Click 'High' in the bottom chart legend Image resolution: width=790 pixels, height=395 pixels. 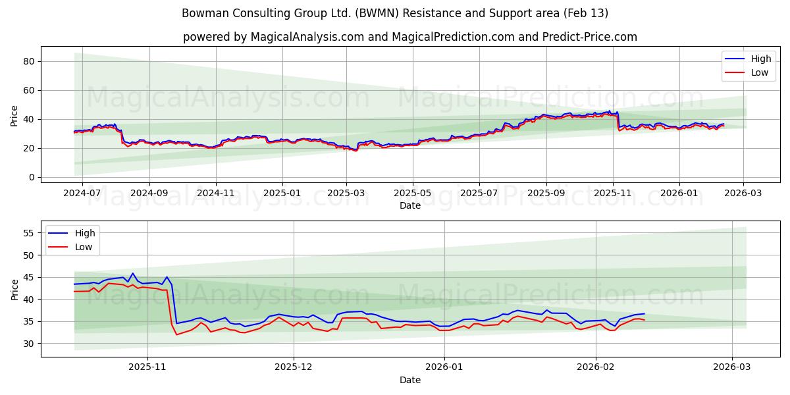coord(85,233)
